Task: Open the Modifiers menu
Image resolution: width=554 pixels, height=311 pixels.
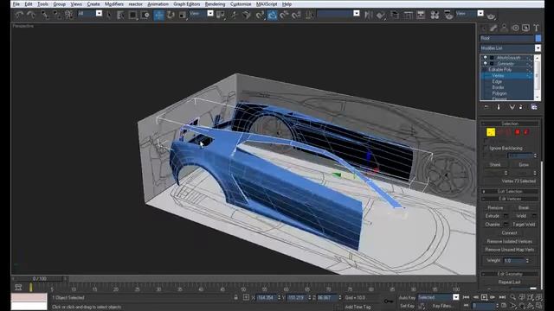Action: 114,4
